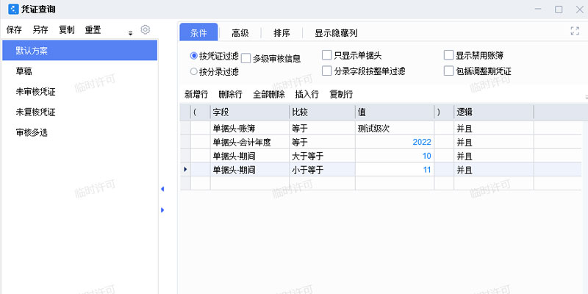Click the right-pointing panel expand arrow
The height and width of the screenshot is (294, 588).
[x=162, y=209]
